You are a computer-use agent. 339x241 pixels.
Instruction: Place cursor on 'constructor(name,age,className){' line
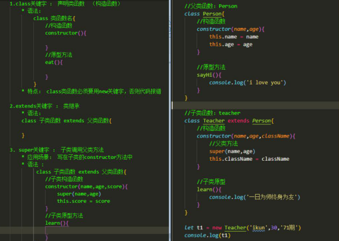246,136
